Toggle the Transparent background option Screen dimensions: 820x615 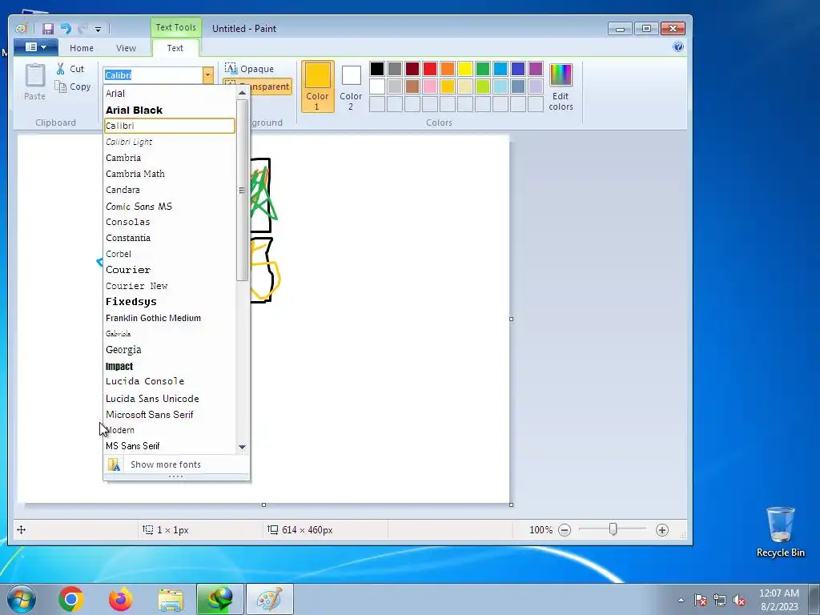264,86
